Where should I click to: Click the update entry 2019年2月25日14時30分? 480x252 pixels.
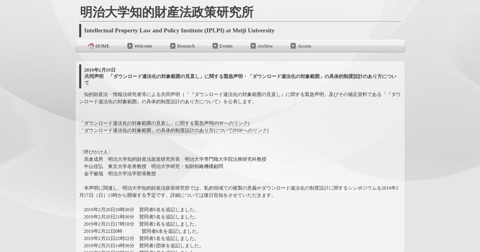pyautogui.click(x=144, y=246)
